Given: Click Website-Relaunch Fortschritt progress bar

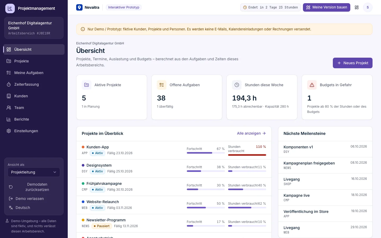Looking at the screenshot, I should [206, 208].
